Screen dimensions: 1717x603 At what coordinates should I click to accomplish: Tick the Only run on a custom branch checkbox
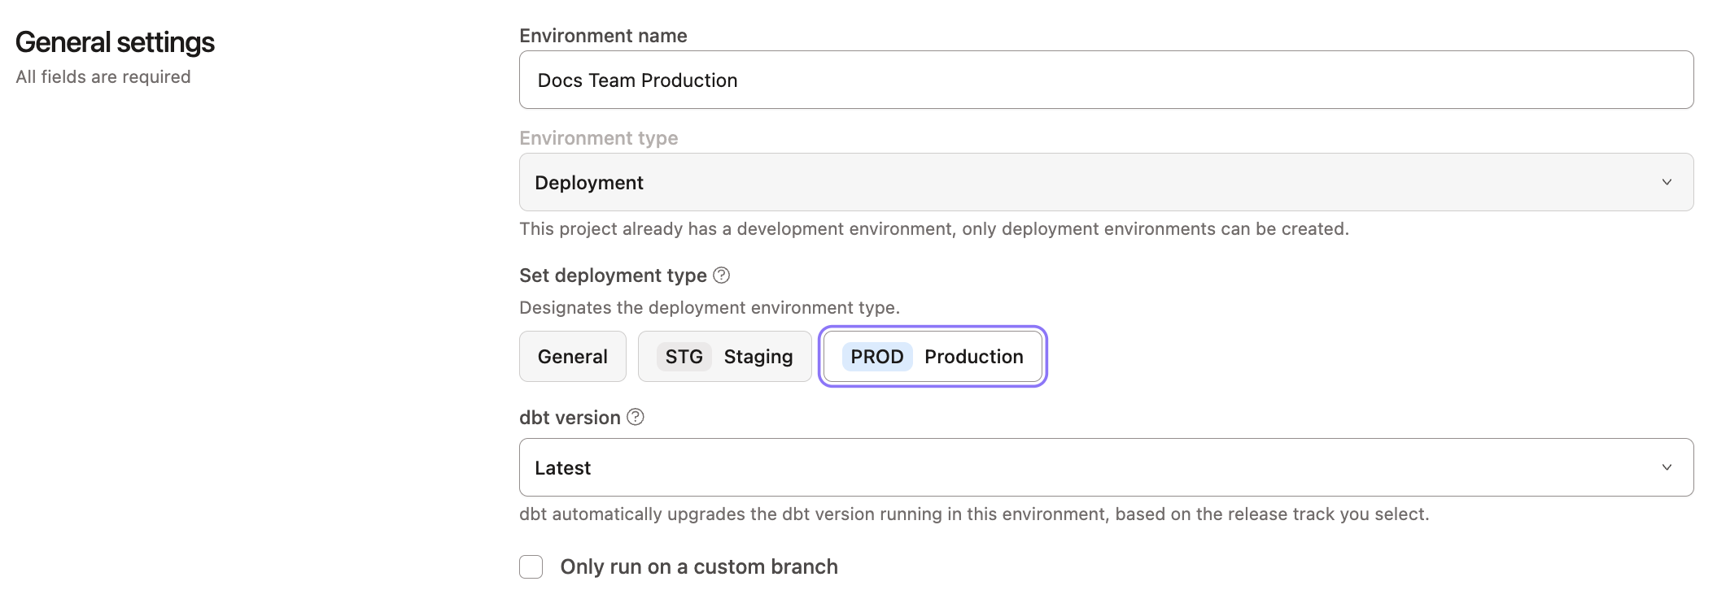(531, 566)
